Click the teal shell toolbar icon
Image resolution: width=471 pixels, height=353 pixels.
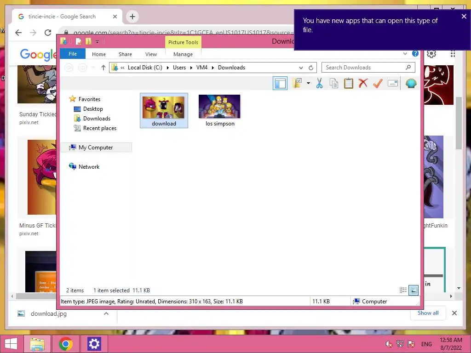coord(411,83)
